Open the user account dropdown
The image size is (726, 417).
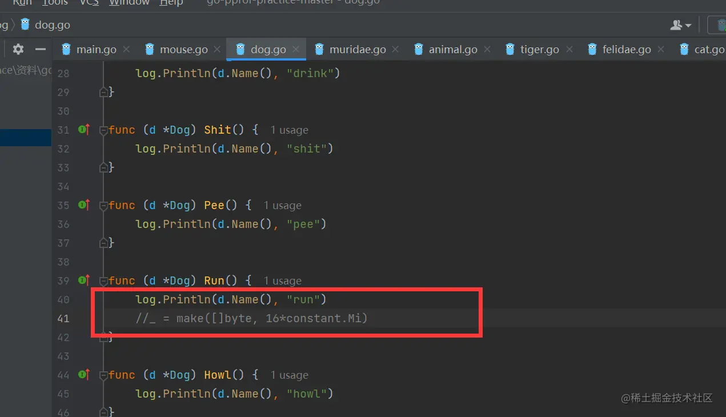(680, 25)
